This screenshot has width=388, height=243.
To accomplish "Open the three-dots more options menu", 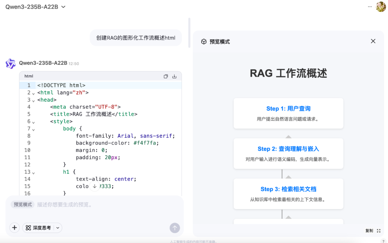I will pyautogui.click(x=370, y=7).
